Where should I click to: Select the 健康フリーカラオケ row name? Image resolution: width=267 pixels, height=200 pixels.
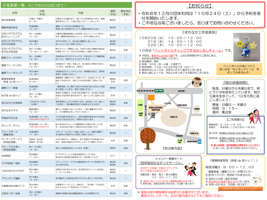pos(12,58)
